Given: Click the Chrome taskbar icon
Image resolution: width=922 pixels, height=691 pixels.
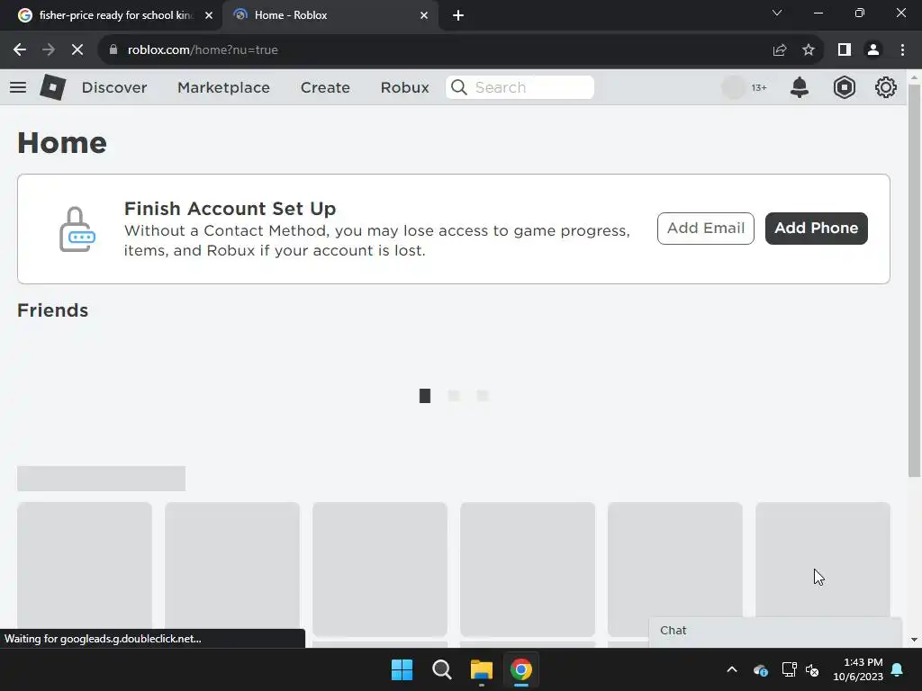Looking at the screenshot, I should 521,669.
